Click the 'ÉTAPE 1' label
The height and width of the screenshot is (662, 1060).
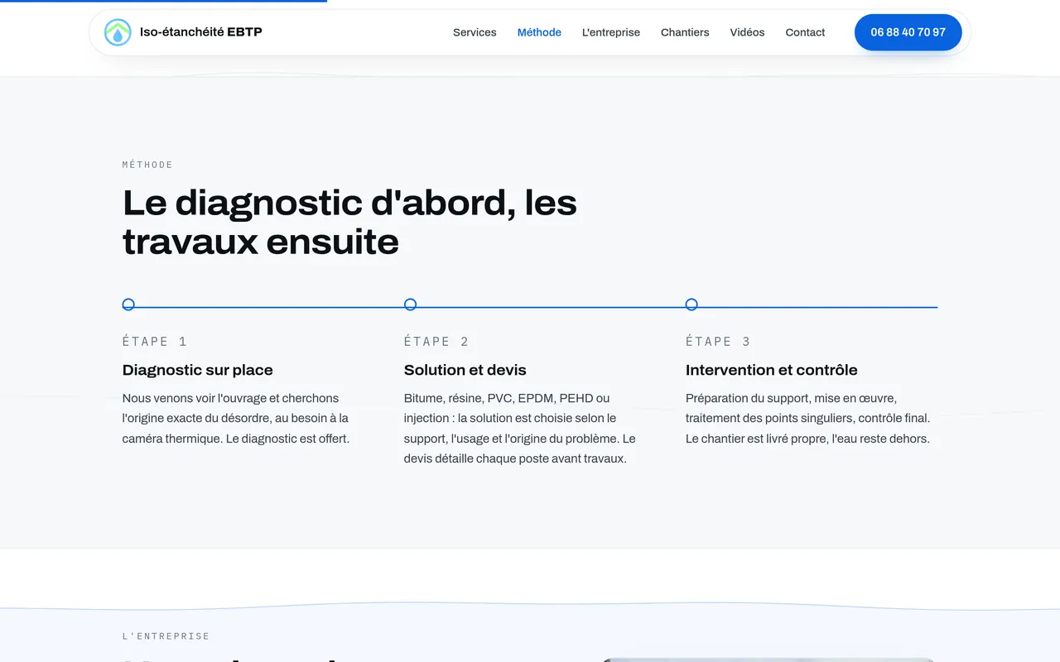click(x=155, y=342)
